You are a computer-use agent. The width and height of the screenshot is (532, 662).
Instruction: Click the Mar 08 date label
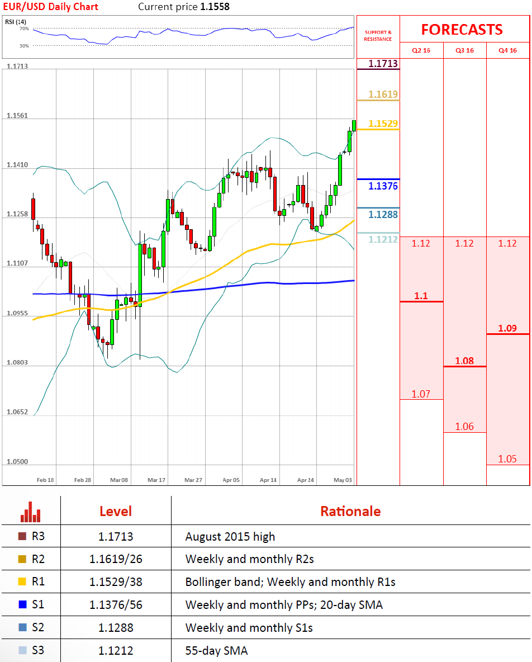click(x=119, y=480)
